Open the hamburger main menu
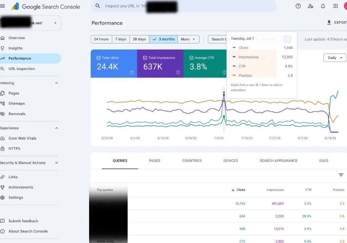The image size is (347, 243). [x=2, y=6]
